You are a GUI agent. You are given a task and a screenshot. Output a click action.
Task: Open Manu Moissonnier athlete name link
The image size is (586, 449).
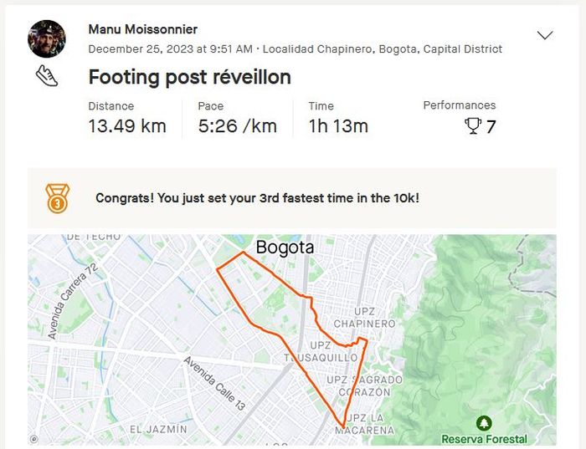point(142,29)
